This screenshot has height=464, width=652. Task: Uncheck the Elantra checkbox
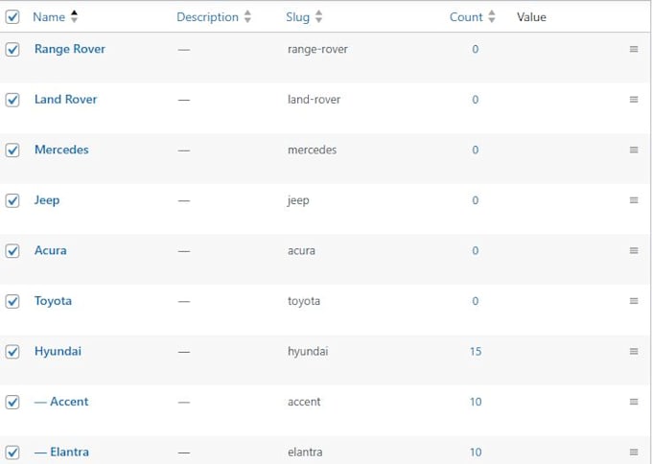12,452
